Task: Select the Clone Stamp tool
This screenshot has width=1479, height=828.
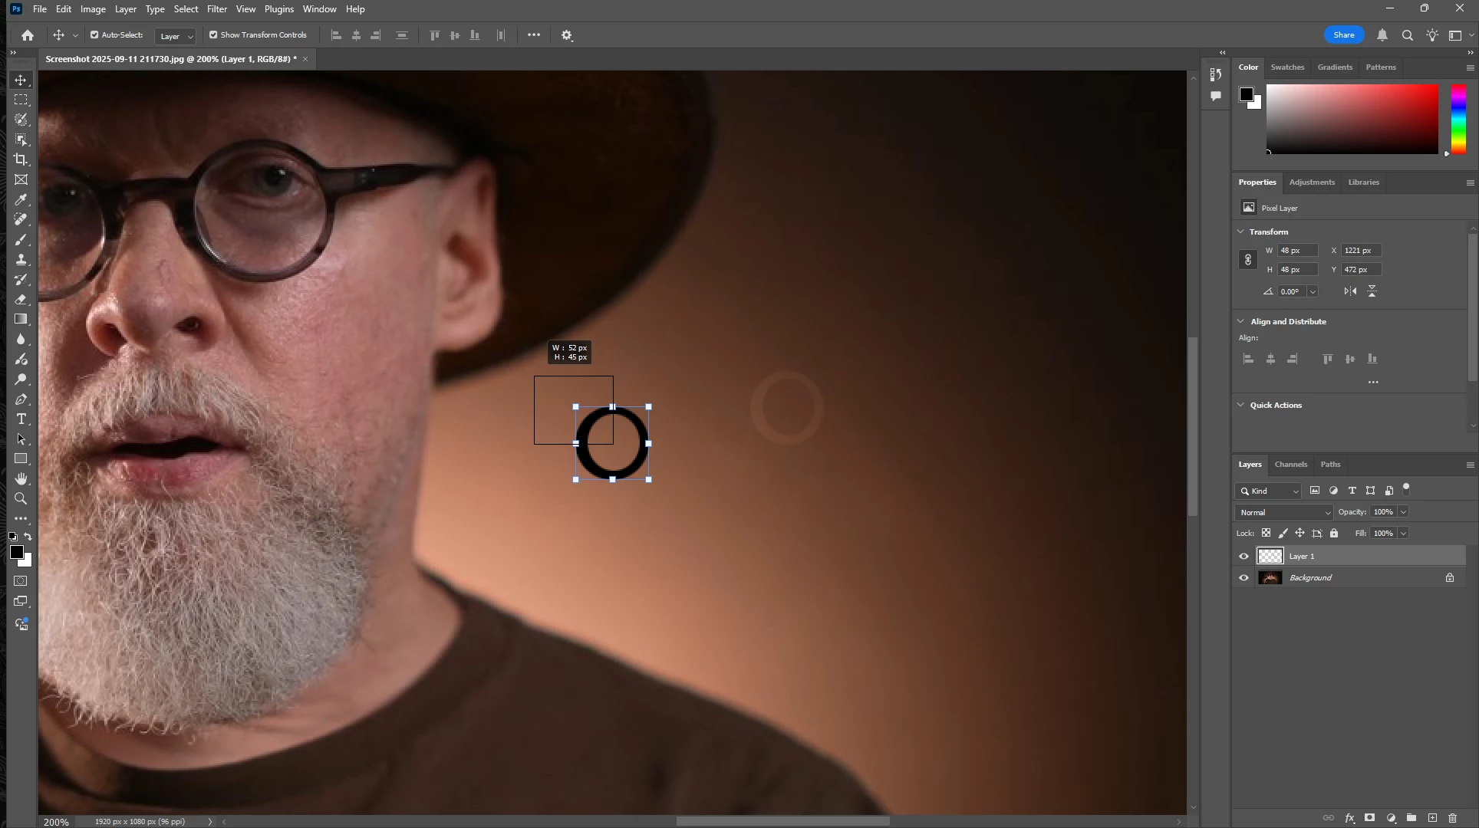Action: point(21,260)
